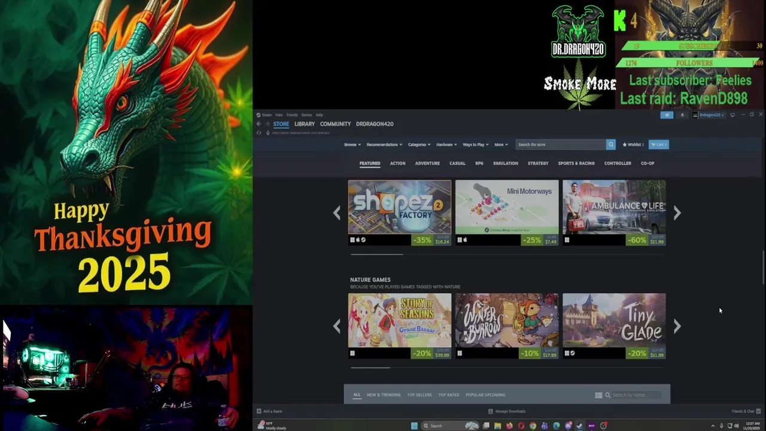Open Task View from the taskbar

click(486, 426)
